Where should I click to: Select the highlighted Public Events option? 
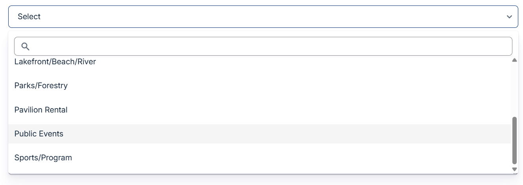click(39, 134)
